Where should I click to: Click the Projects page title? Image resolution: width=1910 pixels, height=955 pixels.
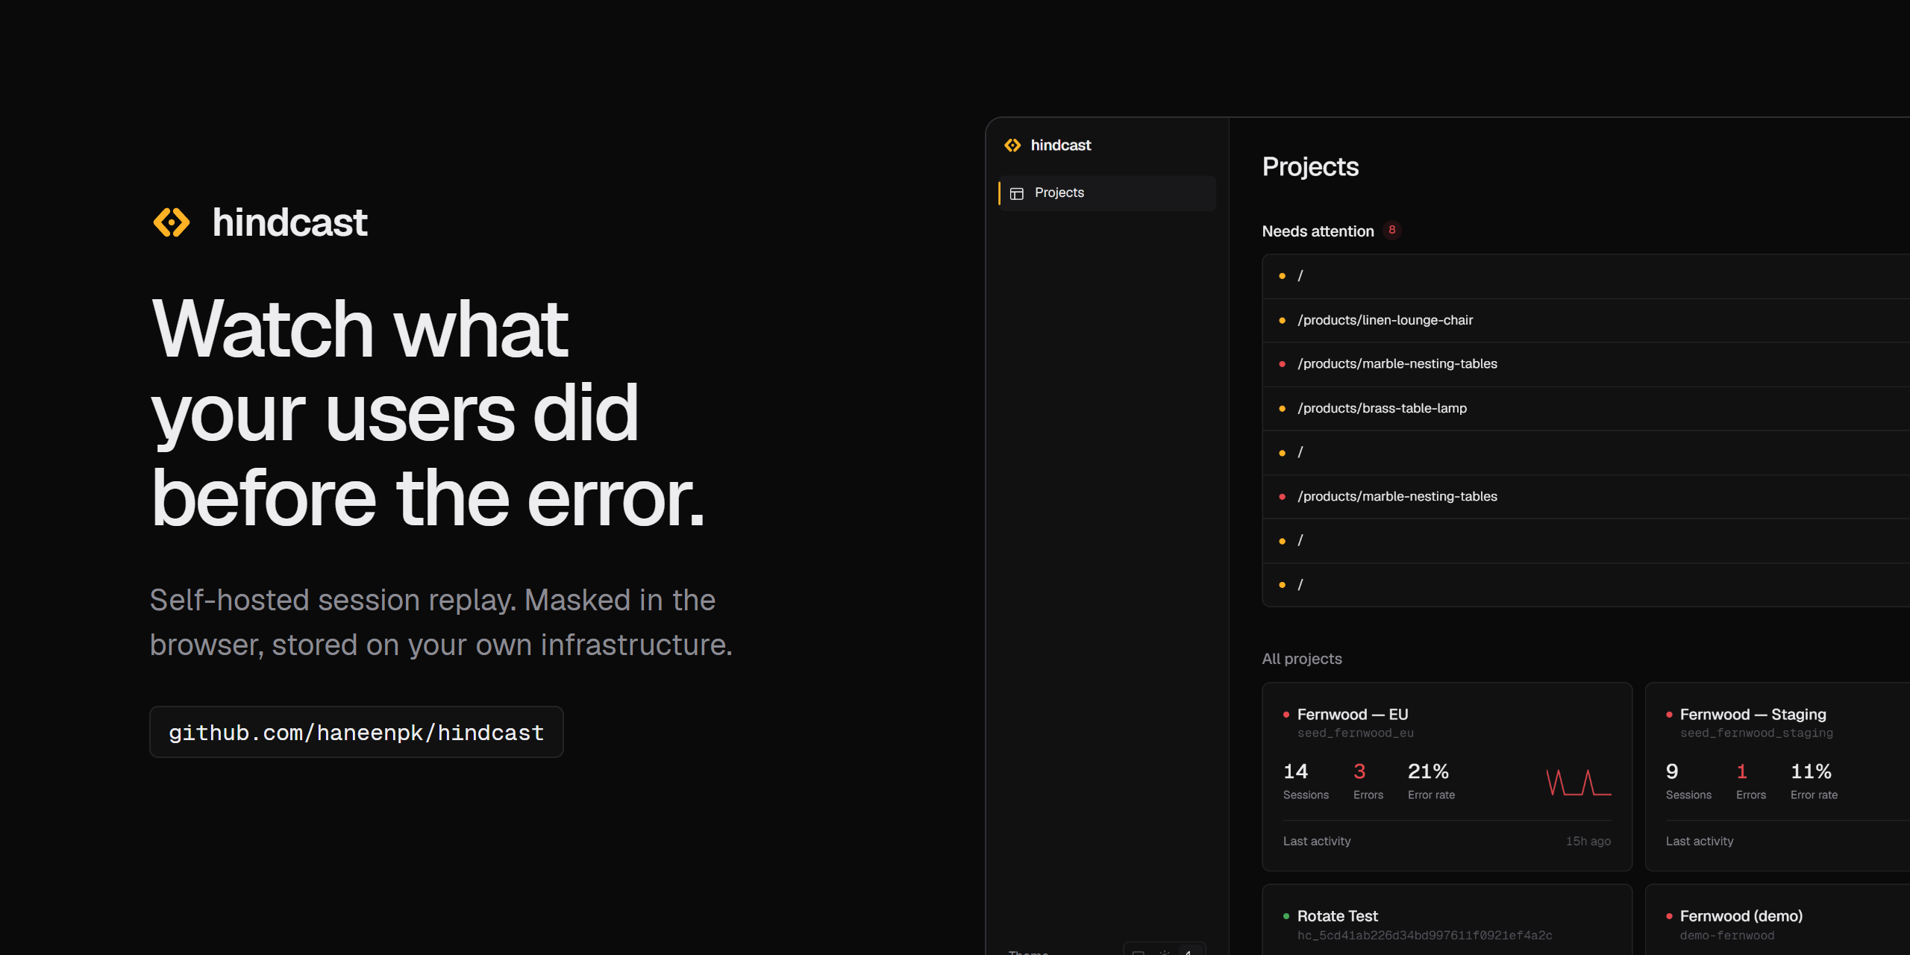(1310, 167)
